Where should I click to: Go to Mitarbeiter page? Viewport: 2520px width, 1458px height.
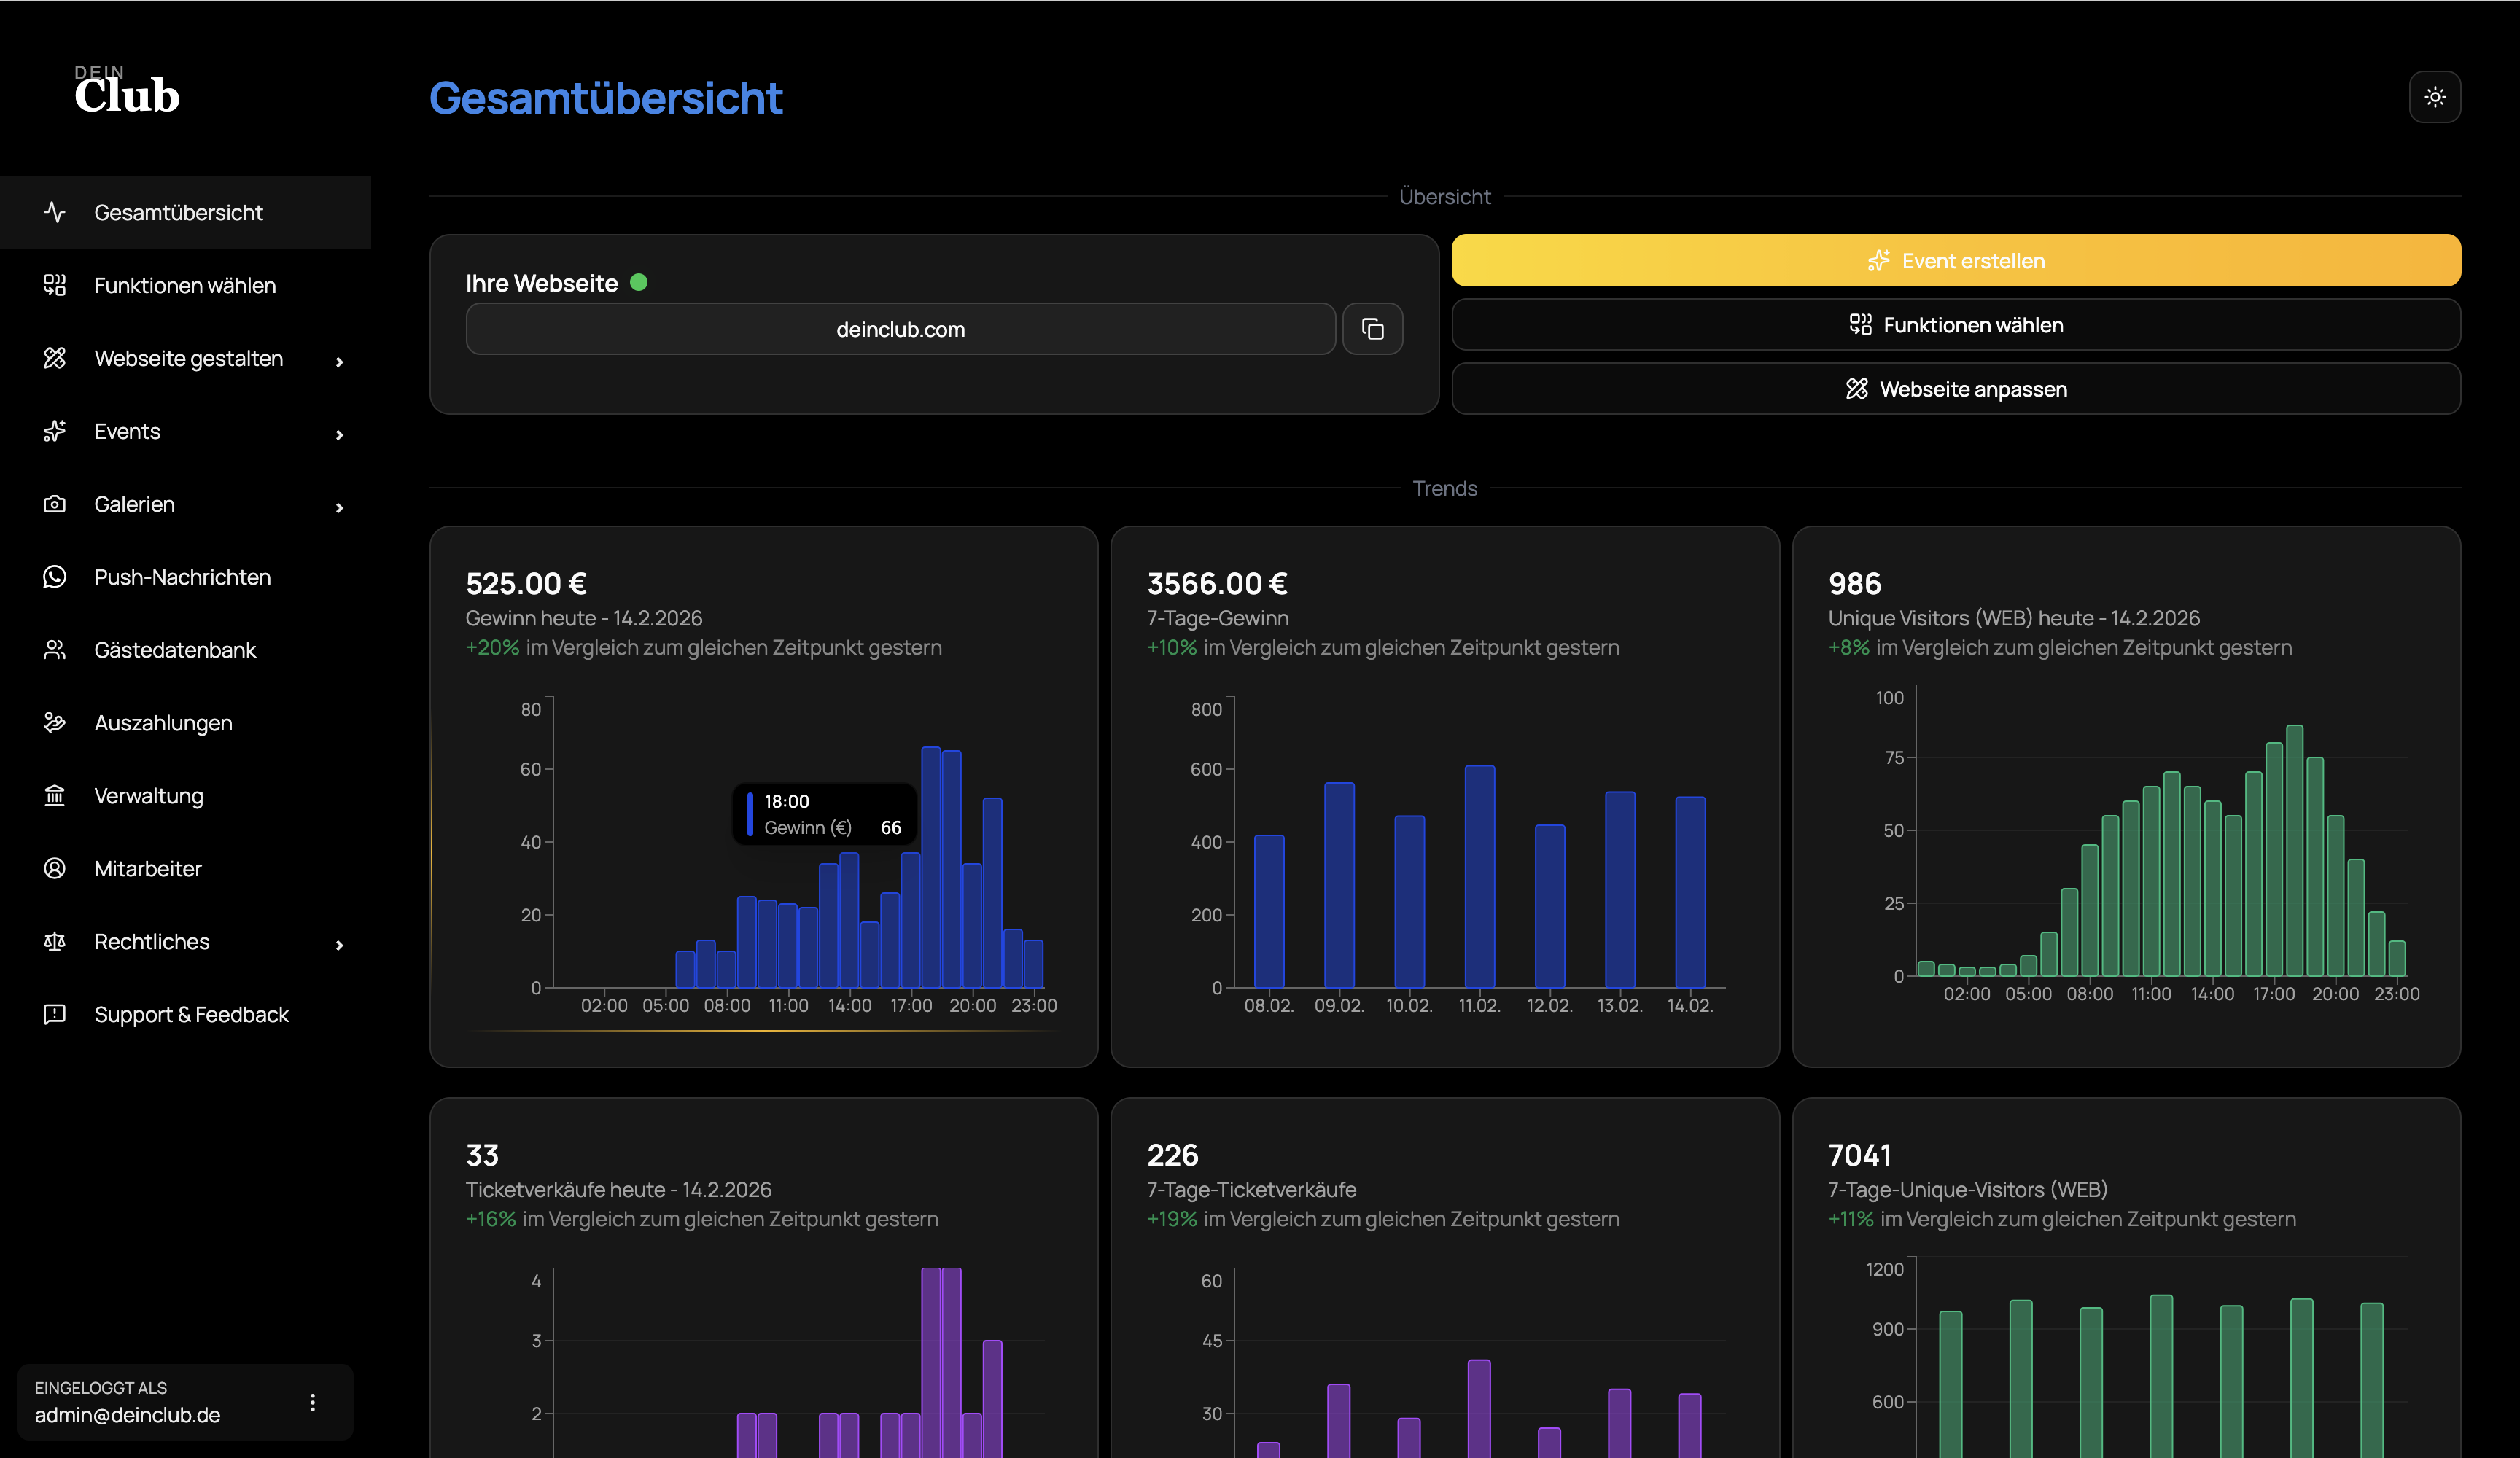point(186,868)
